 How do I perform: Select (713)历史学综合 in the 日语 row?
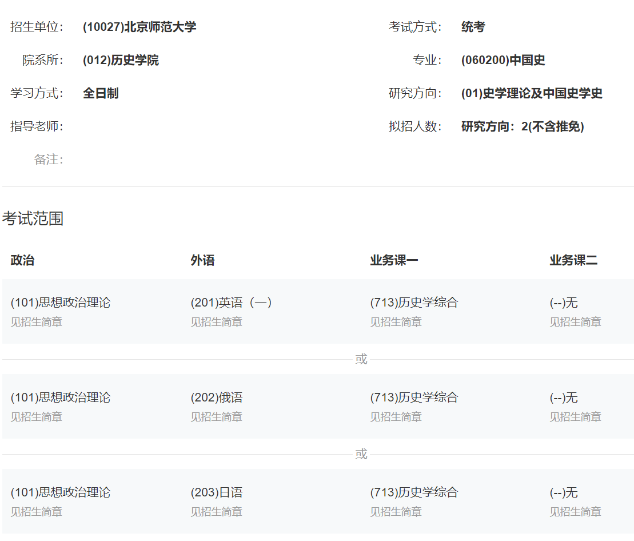(x=414, y=492)
